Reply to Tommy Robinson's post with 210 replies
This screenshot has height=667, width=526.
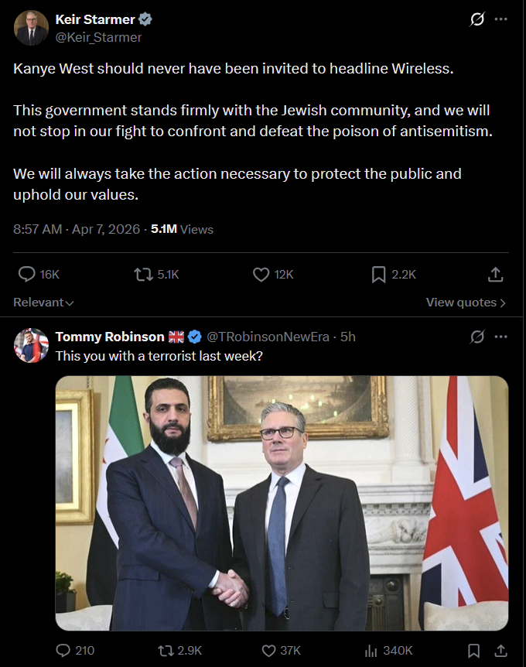[64, 650]
